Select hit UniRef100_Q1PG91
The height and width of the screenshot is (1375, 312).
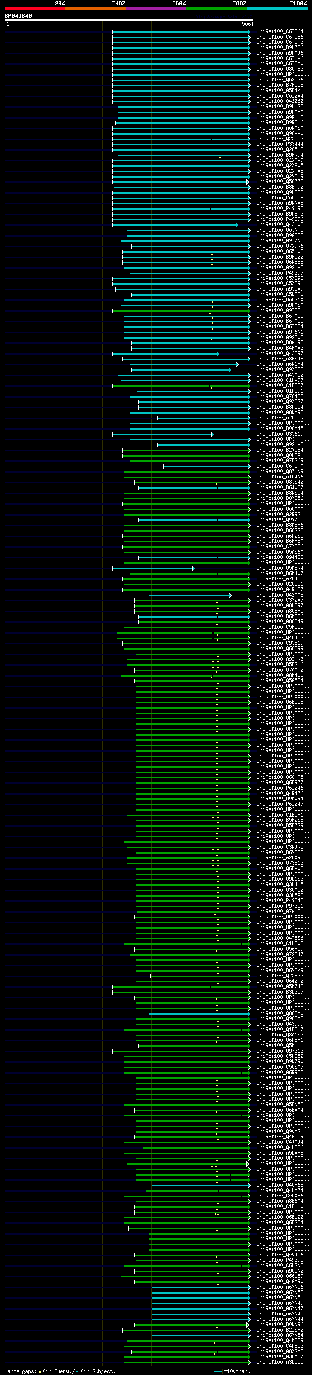280,391
